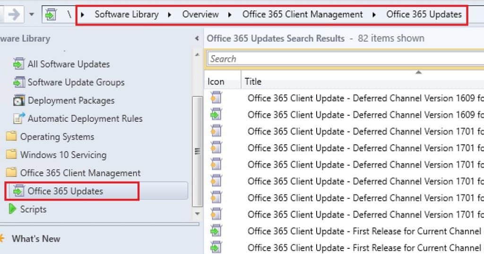The width and height of the screenshot is (484, 254).
Task: Open Deployment Packages node icon
Action: (x=19, y=101)
